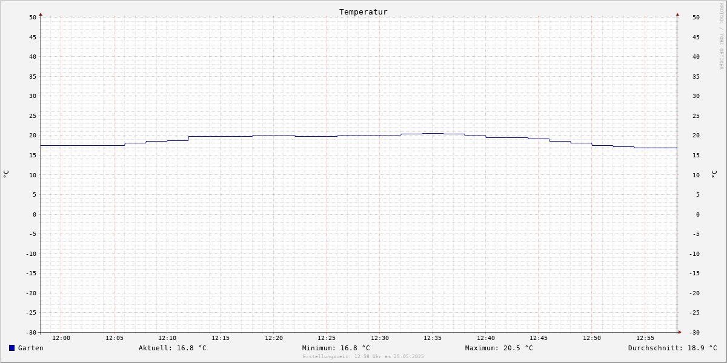This screenshot has height=363, width=727.
Task: Click the right y-axis label 20
Action: pyautogui.click(x=696, y=136)
